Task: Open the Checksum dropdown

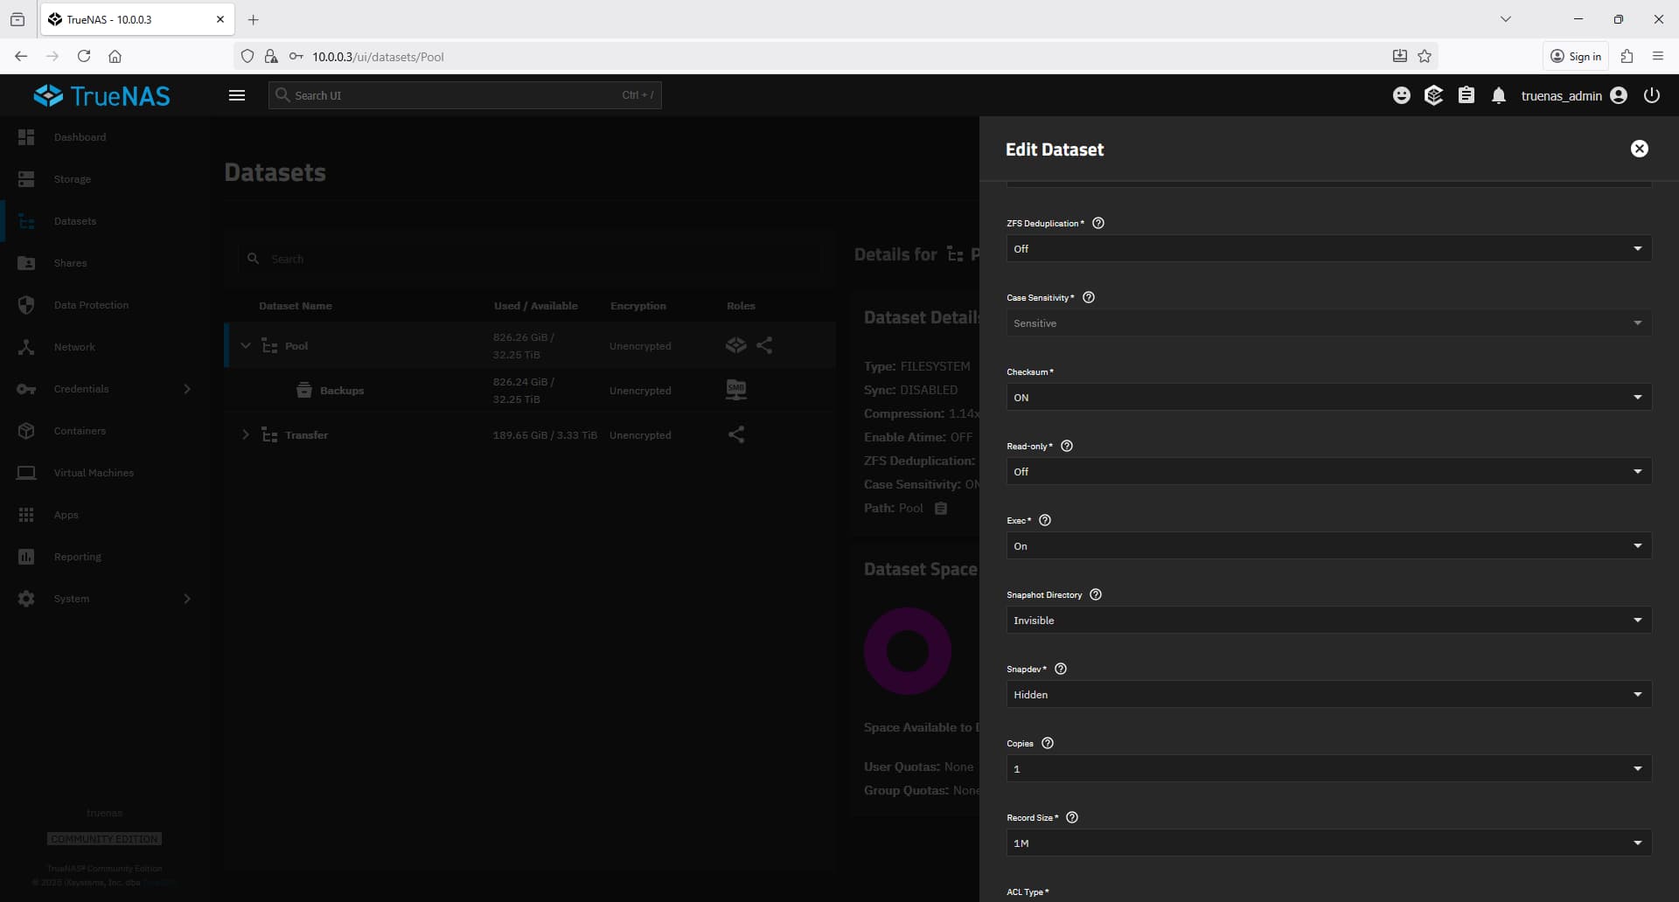Action: point(1327,398)
